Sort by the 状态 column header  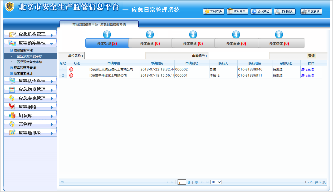click(x=77, y=63)
